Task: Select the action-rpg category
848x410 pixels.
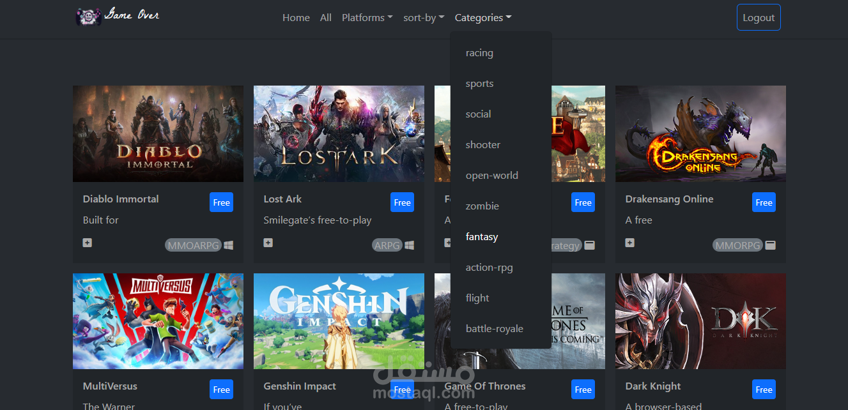Action: (501, 268)
